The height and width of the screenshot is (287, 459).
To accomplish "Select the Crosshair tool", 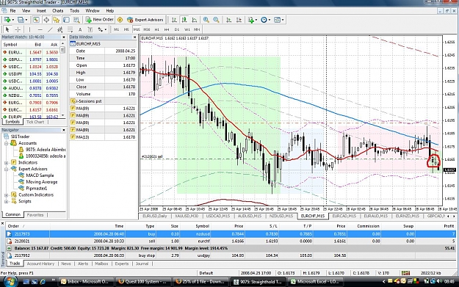I will coord(18,29).
